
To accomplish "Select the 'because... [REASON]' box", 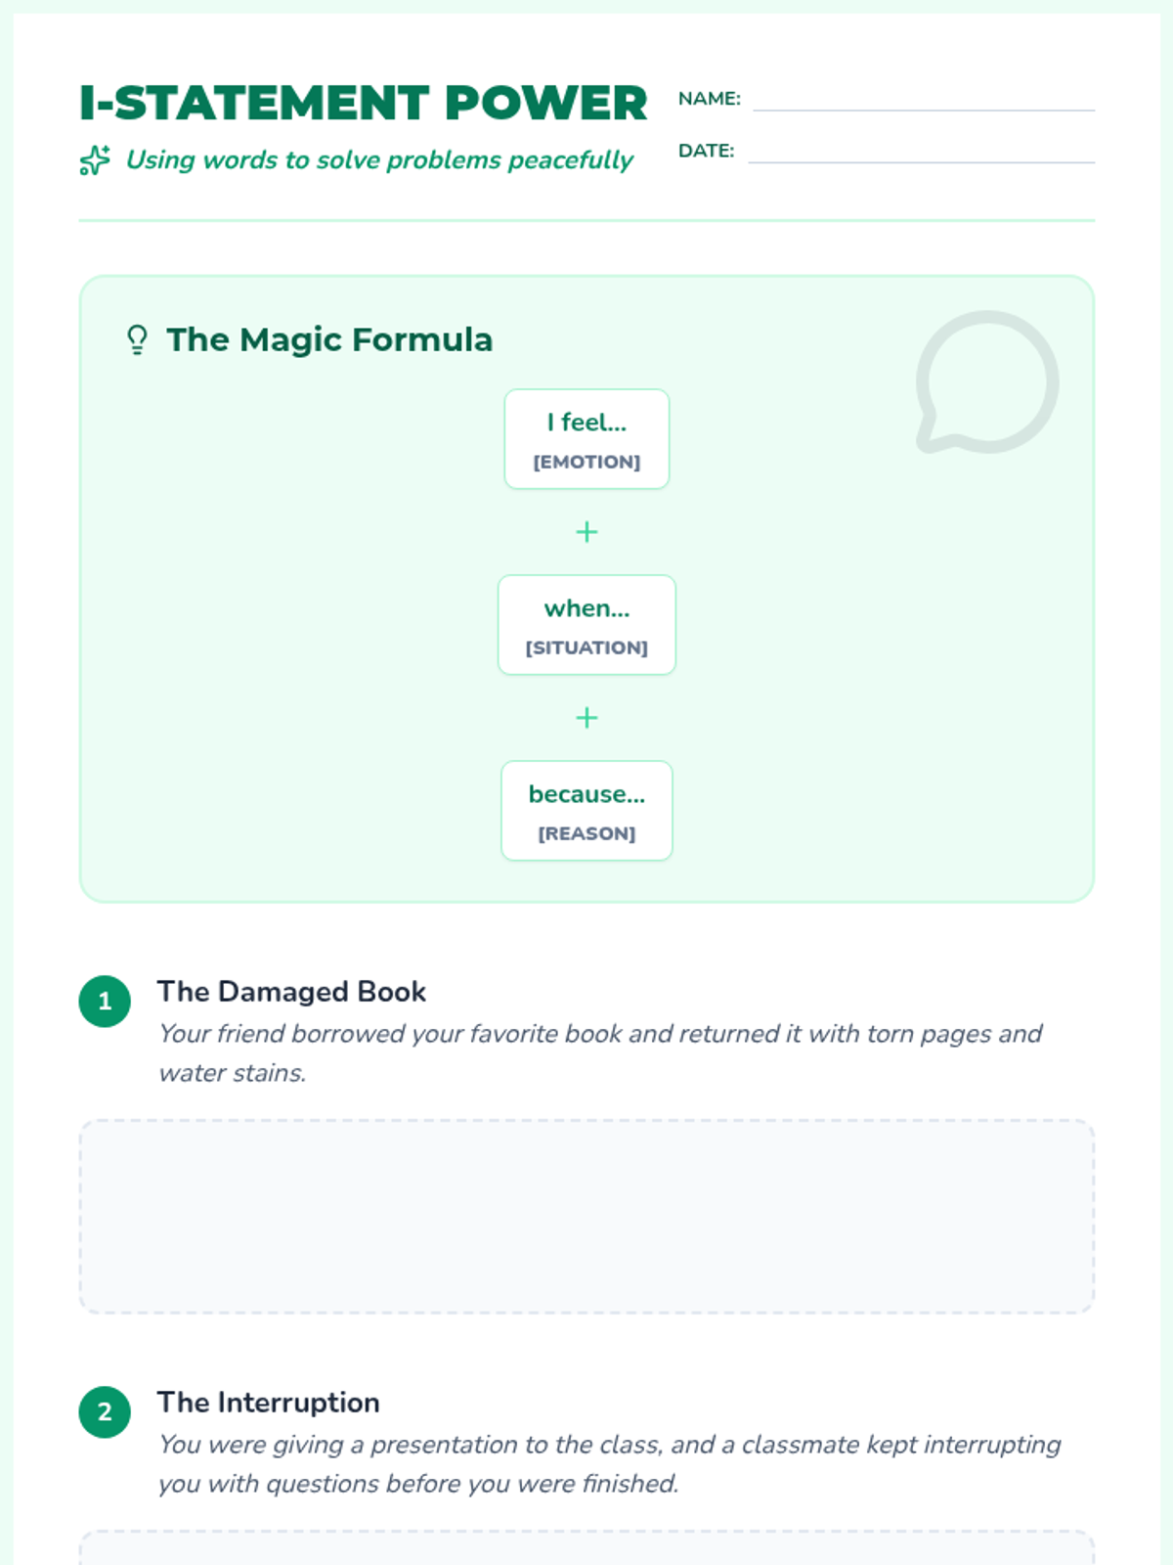I will pyautogui.click(x=586, y=811).
